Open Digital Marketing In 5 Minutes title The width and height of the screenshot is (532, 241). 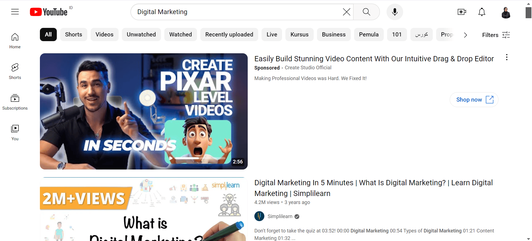click(374, 188)
